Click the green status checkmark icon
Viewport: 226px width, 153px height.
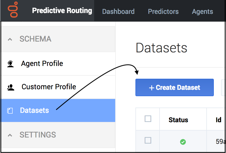click(183, 142)
